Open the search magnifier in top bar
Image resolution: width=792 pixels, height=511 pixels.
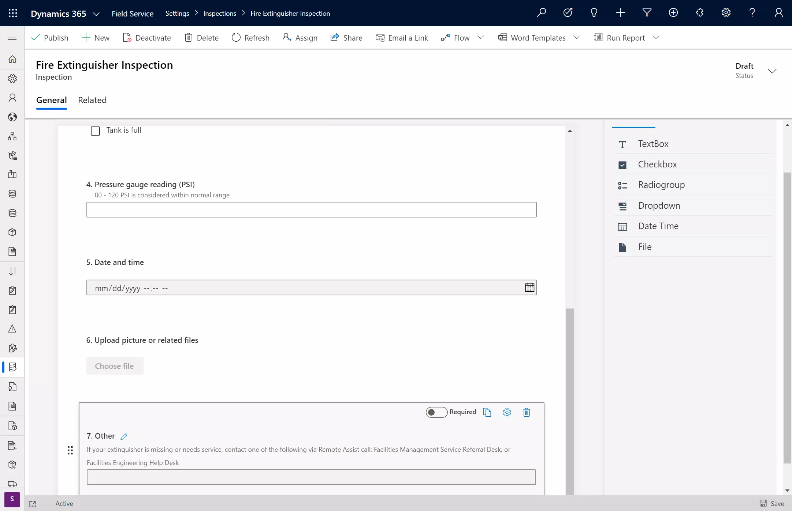coord(541,13)
